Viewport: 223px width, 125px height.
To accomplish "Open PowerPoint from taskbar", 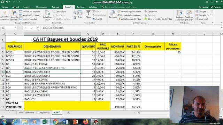I will (76, 122).
